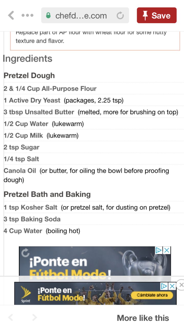Tap the Sprint logo in banner

click(x=26, y=294)
